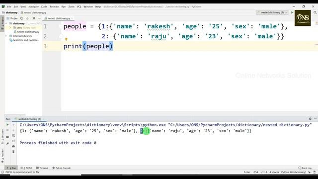Clear console with trash icon
Viewport: 318px width, 179px height.
pos(13,152)
